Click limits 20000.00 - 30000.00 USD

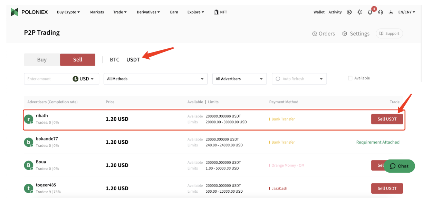226,122
